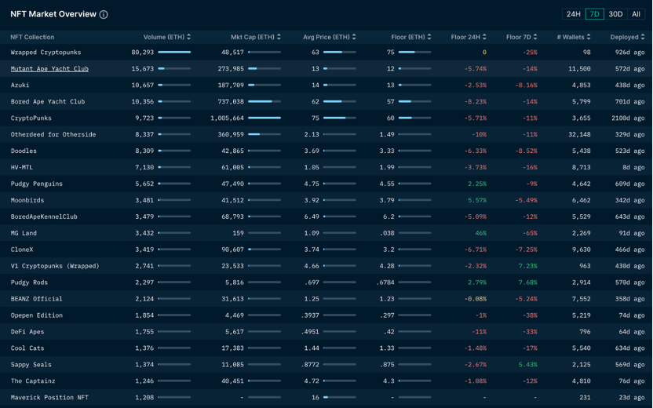Click the NFT Collection column header
The height and width of the screenshot is (408, 653).
click(32, 37)
